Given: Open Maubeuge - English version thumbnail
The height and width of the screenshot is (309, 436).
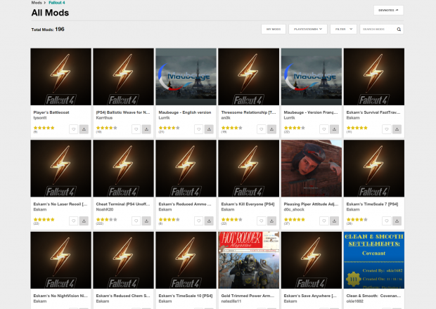Looking at the screenshot, I should click(x=186, y=77).
